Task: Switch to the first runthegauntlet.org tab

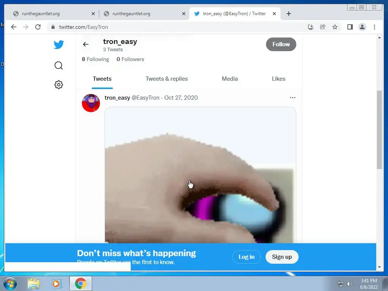Action: coord(53,14)
